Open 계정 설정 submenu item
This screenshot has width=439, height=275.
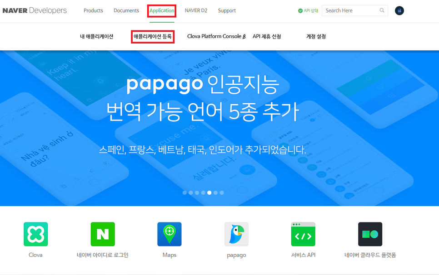coord(316,36)
